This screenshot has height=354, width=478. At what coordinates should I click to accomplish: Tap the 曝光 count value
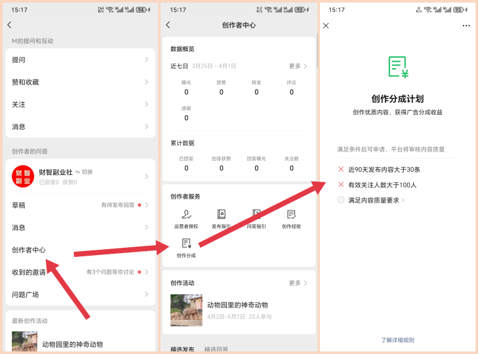click(x=186, y=92)
